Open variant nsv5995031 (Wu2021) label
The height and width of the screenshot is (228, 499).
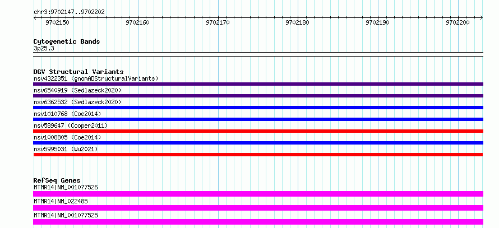[66, 149]
